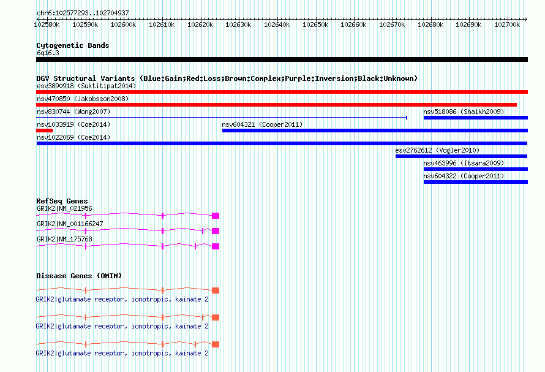The image size is (545, 372).
Task: Click the esv3890918 (Suktitipat2014) red loss bar
Action: tap(282, 92)
